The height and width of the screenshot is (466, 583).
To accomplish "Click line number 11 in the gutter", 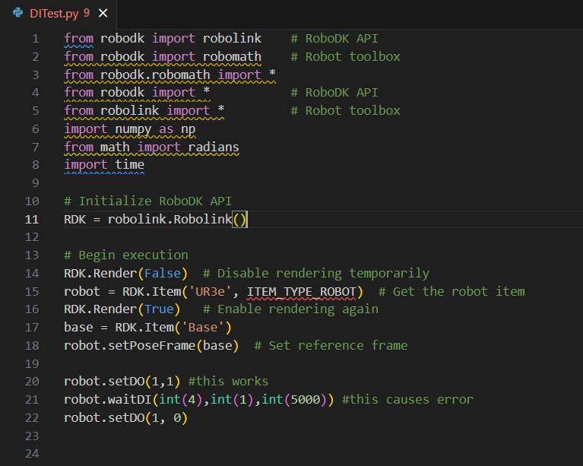I will point(33,219).
